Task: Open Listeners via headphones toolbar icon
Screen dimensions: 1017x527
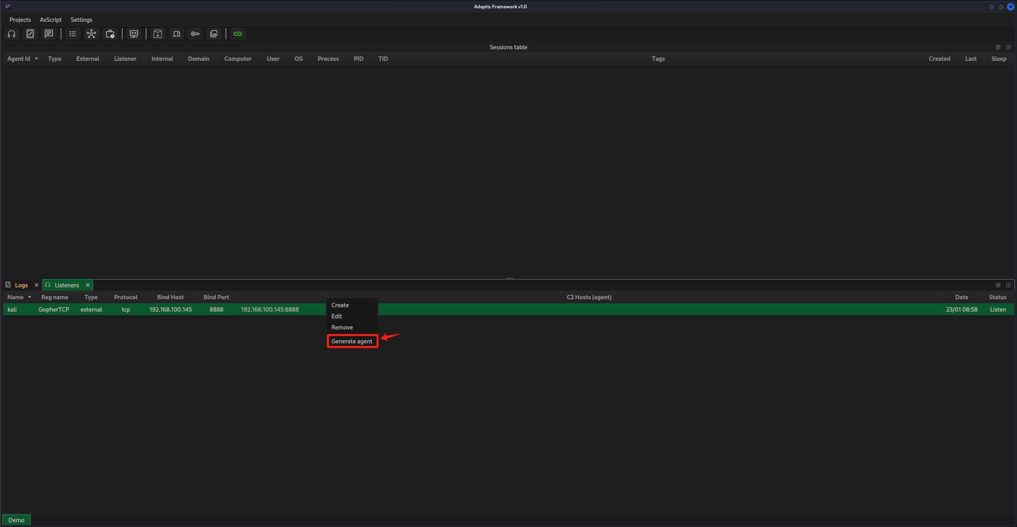Action: [x=12, y=34]
